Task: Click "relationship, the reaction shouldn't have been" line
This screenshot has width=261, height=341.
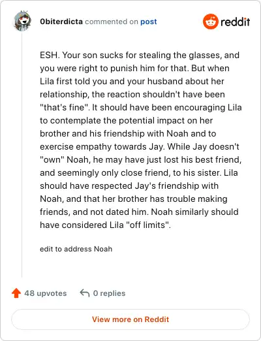Action: coord(132,94)
